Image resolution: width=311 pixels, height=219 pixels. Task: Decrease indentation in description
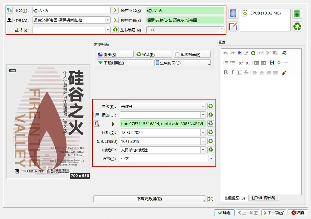point(264,63)
